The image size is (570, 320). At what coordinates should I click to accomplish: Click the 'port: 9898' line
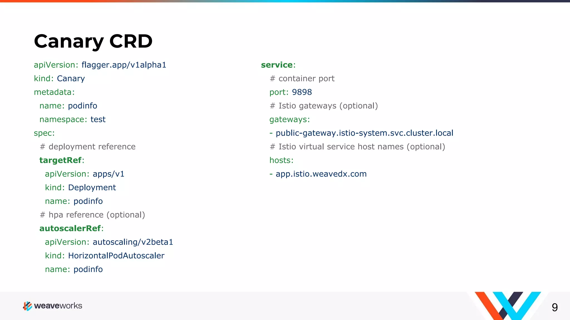coord(291,92)
